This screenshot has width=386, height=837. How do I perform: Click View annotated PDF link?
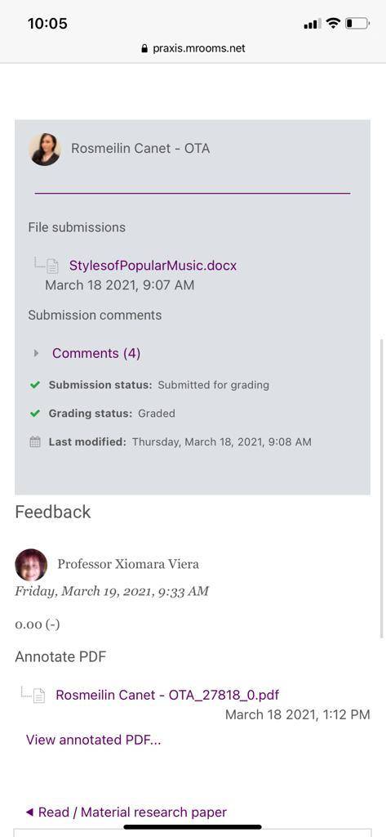[93, 739]
